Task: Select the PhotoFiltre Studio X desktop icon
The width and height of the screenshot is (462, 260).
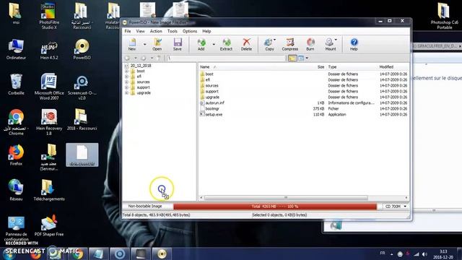Action: pyautogui.click(x=49, y=16)
